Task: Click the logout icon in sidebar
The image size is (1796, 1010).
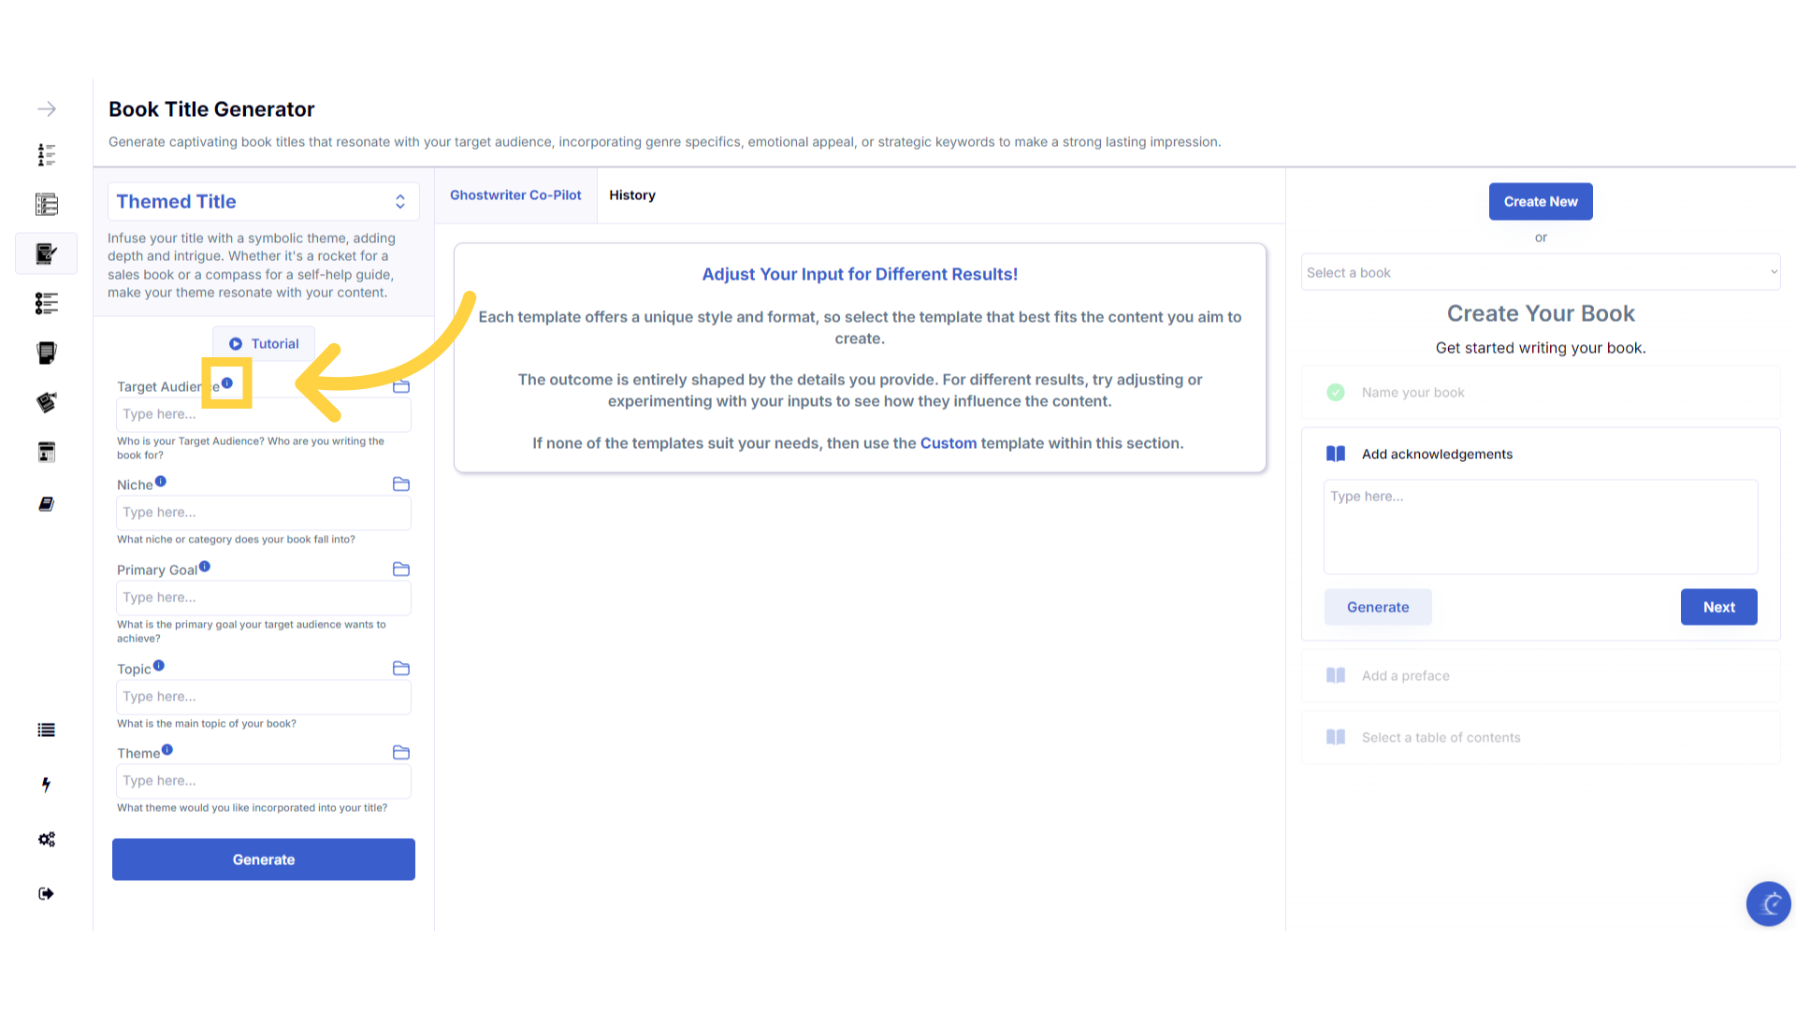Action: (x=47, y=894)
